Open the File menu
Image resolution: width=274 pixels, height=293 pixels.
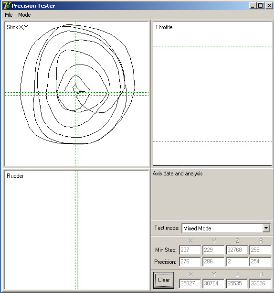pyautogui.click(x=9, y=15)
